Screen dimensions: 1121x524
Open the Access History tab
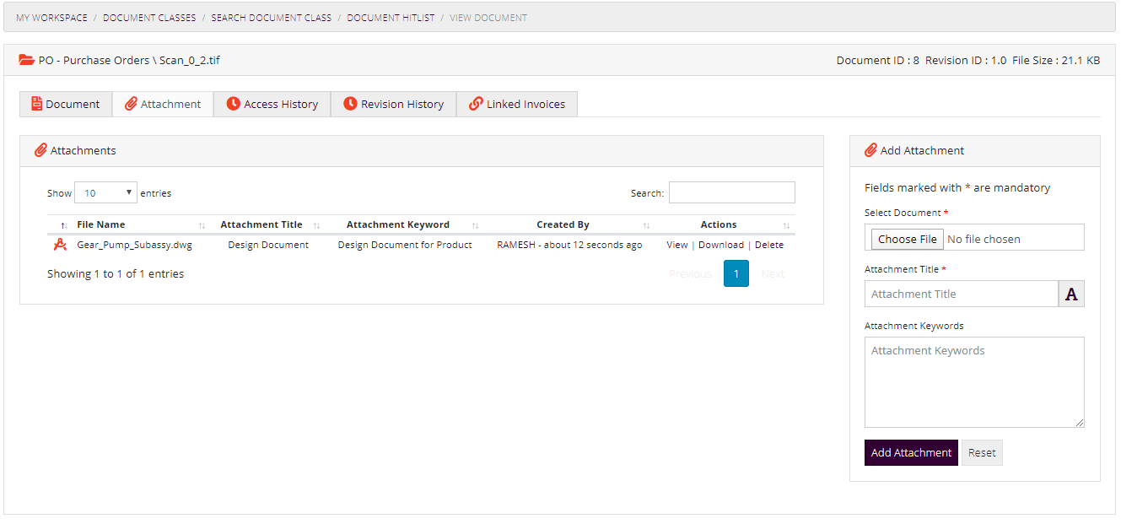[272, 104]
